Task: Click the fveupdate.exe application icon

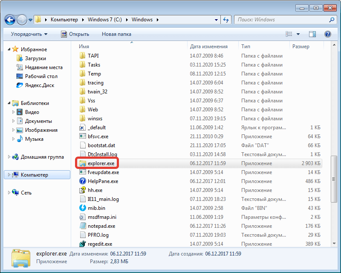Action: pos(82,172)
